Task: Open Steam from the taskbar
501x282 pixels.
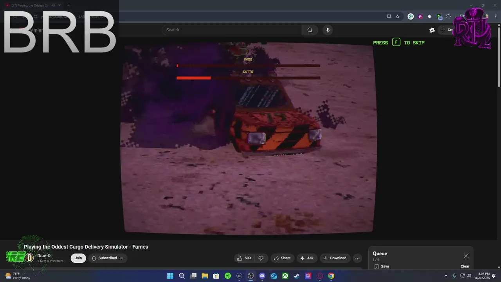Action: [297, 276]
